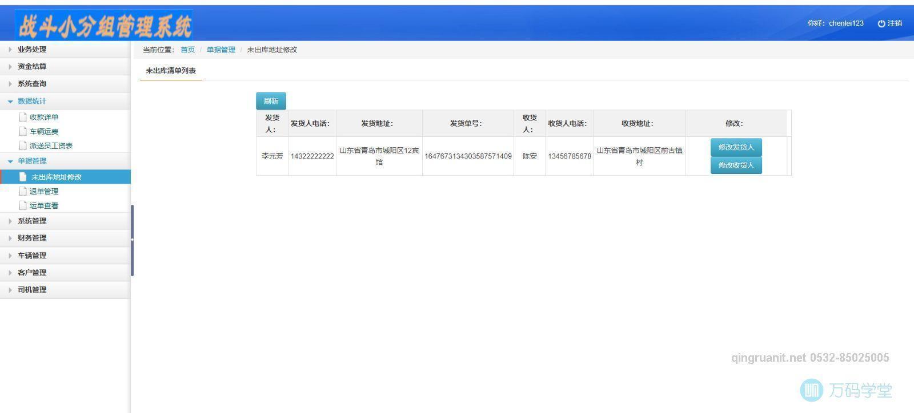
Task: Click the file icon beside 车辆运费
Action: tap(23, 131)
